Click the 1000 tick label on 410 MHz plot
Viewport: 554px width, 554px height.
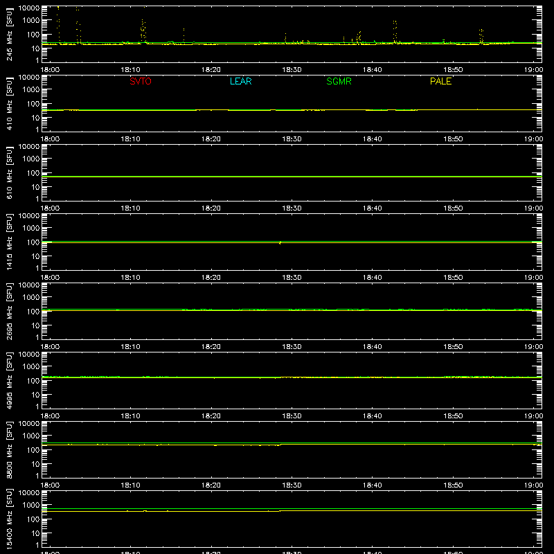[31, 90]
